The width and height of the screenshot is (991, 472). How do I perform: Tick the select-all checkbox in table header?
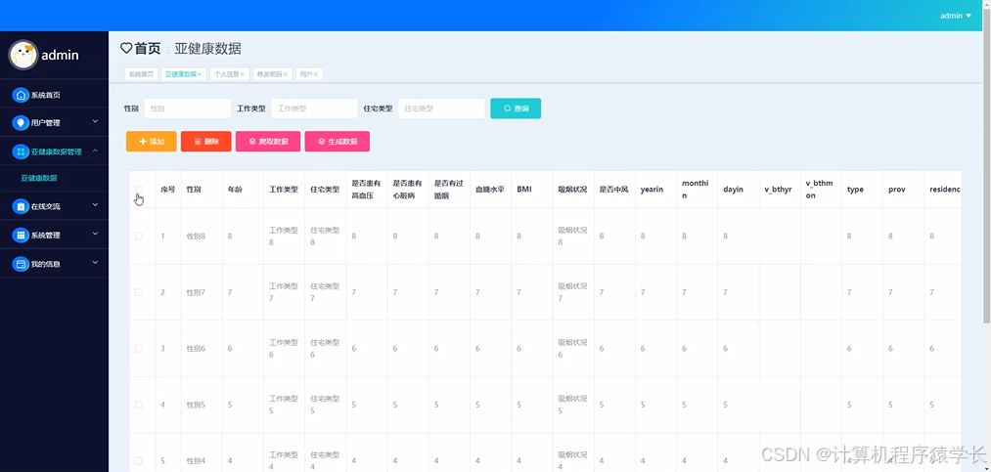click(x=138, y=190)
